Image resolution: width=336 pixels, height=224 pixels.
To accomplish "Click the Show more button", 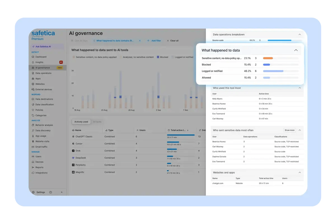I will pyautogui.click(x=289, y=130).
